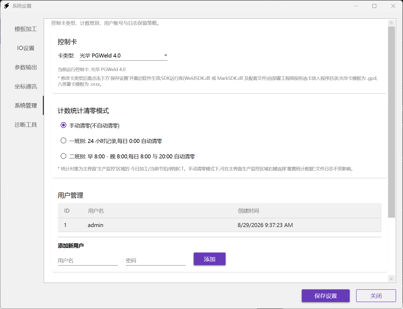Go to the 坐标通讯 tab
This screenshot has height=309, width=403.
tap(26, 86)
